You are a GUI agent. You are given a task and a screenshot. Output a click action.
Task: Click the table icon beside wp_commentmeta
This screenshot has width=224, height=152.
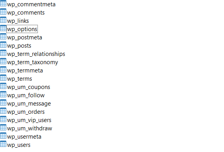pyautogui.click(x=3, y=4)
